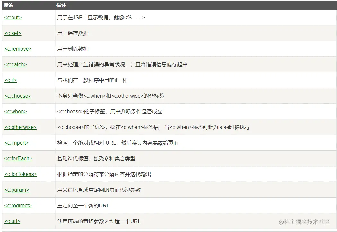Click the 描述 column header
The width and height of the screenshot is (337, 232).
click(x=61, y=5)
